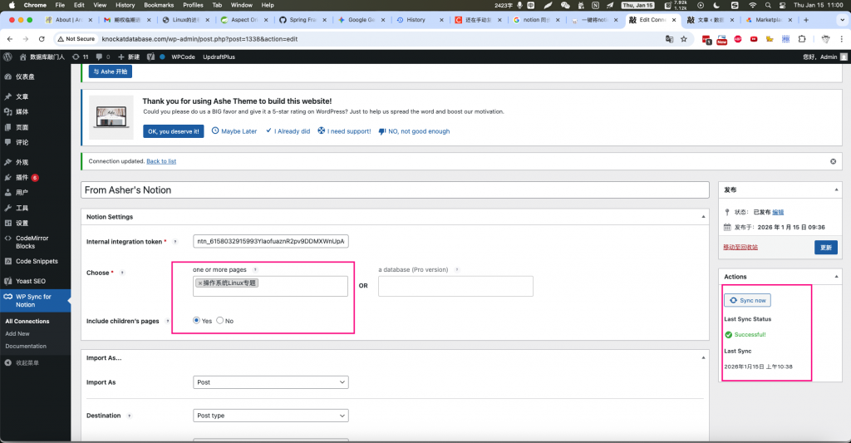Image resolution: width=851 pixels, height=443 pixels.
Task: Collapse the Notion Settings panel
Action: pos(704,217)
